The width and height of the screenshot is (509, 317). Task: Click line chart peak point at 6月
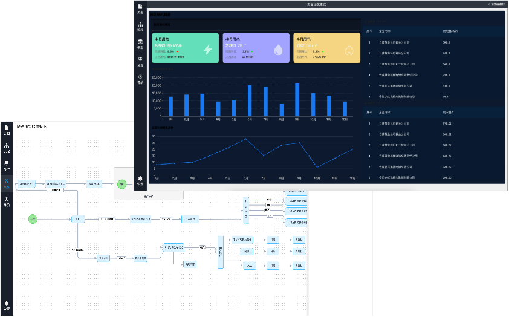point(245,139)
